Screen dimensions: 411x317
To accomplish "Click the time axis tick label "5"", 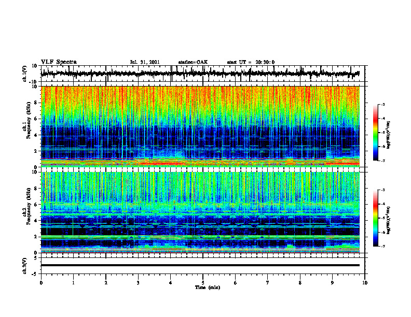I will pyautogui.click(x=203, y=283).
